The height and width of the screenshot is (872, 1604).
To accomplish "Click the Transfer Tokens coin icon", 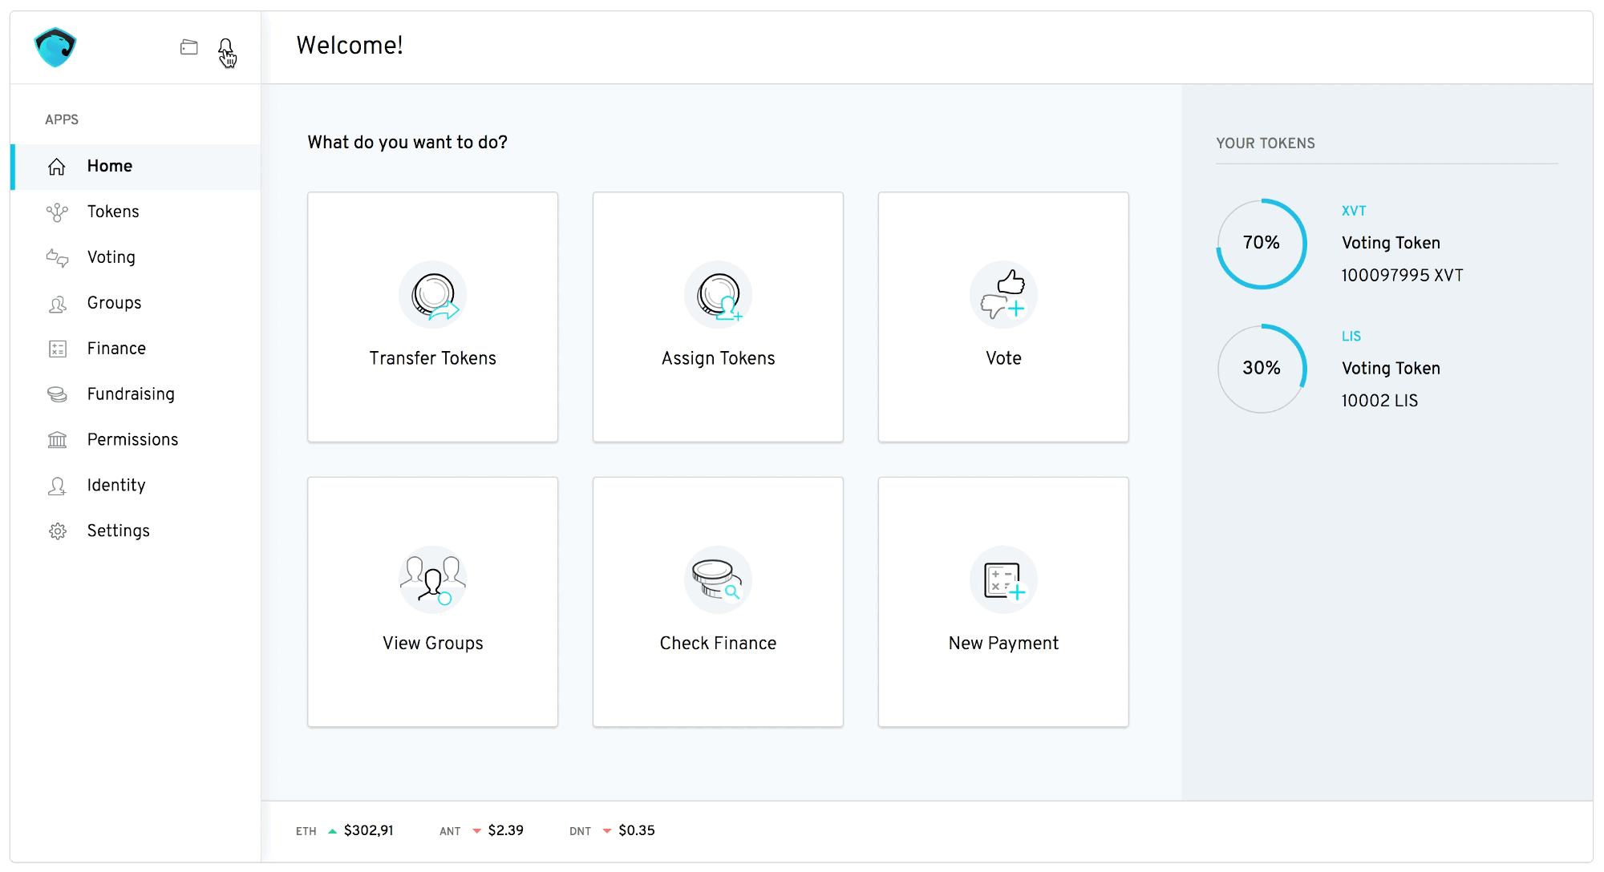I will 433,295.
